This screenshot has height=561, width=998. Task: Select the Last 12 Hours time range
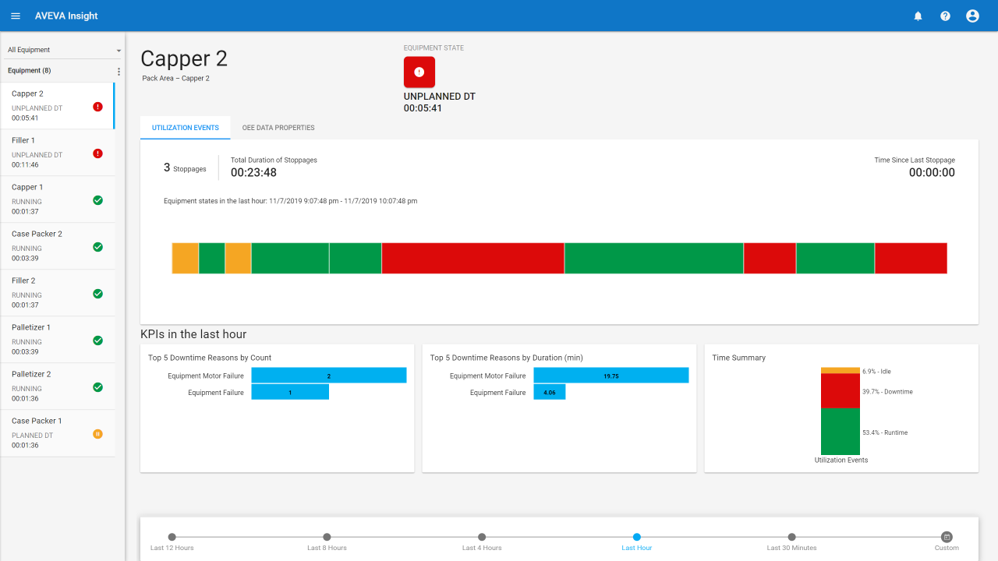tap(172, 537)
